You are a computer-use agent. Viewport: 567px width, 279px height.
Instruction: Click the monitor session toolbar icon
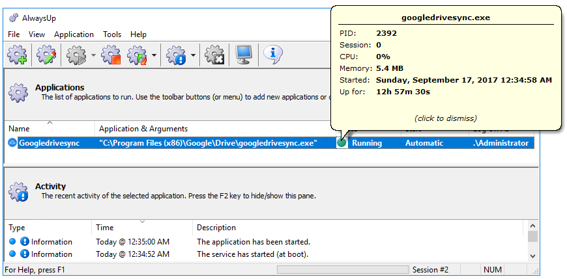(243, 55)
